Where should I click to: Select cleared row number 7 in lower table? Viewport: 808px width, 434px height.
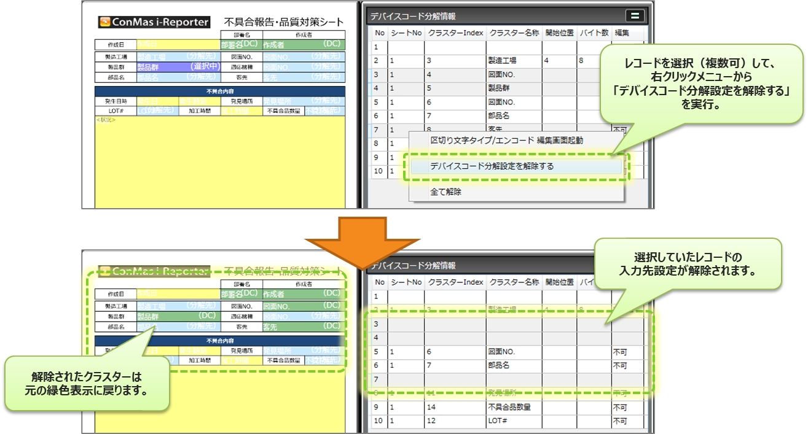point(508,379)
